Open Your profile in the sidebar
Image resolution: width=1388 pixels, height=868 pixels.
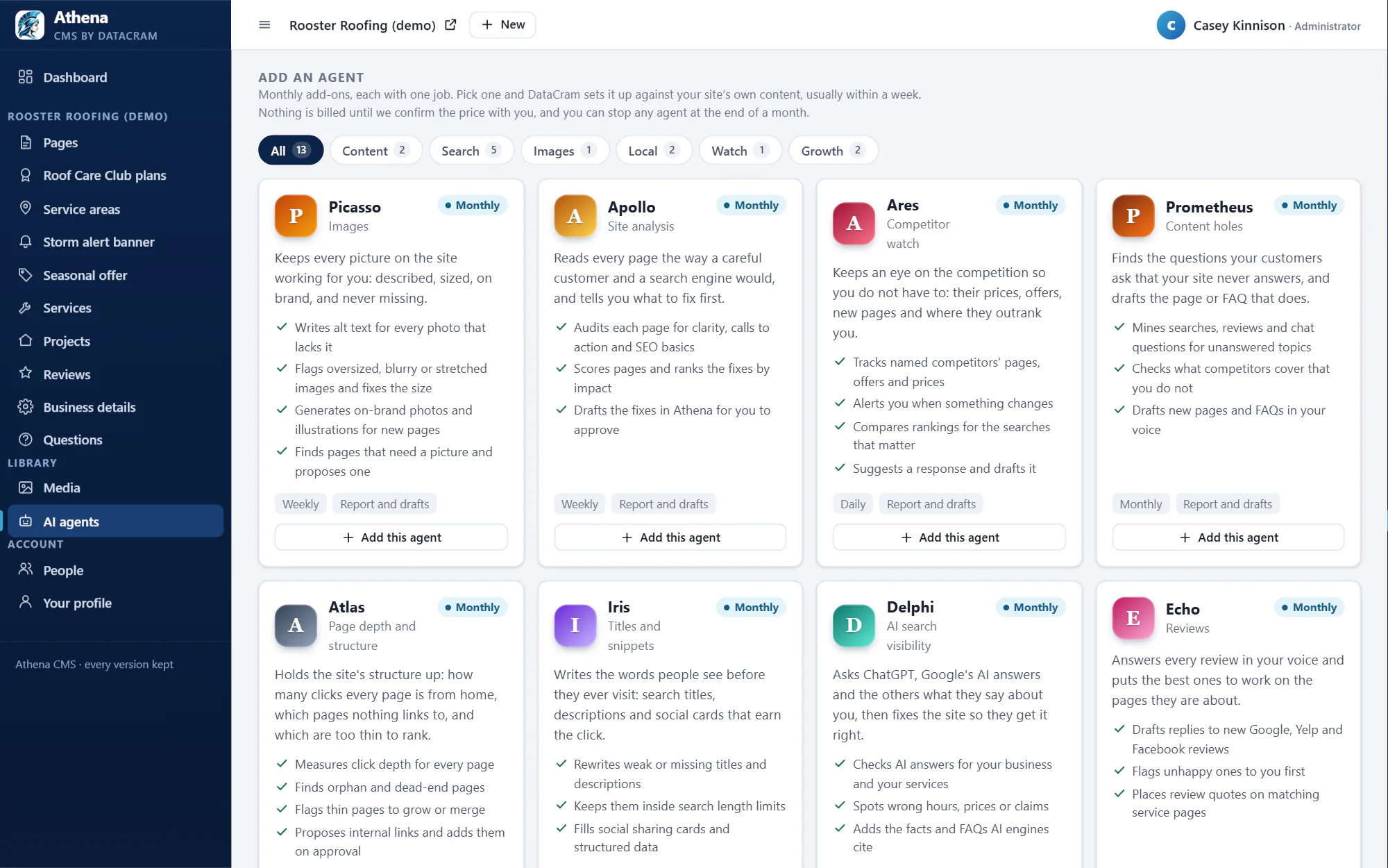tap(115, 602)
